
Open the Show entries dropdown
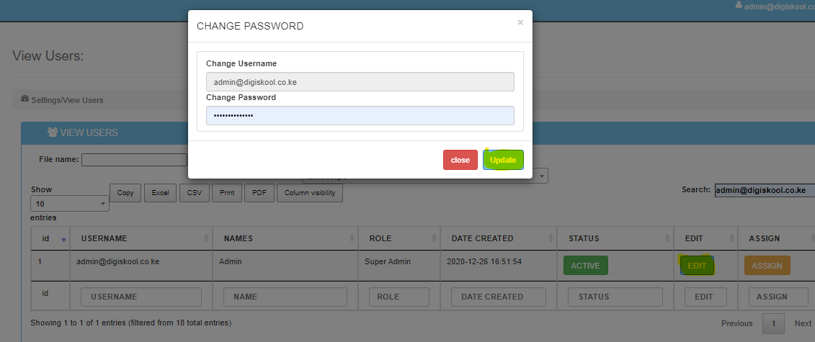pos(70,204)
